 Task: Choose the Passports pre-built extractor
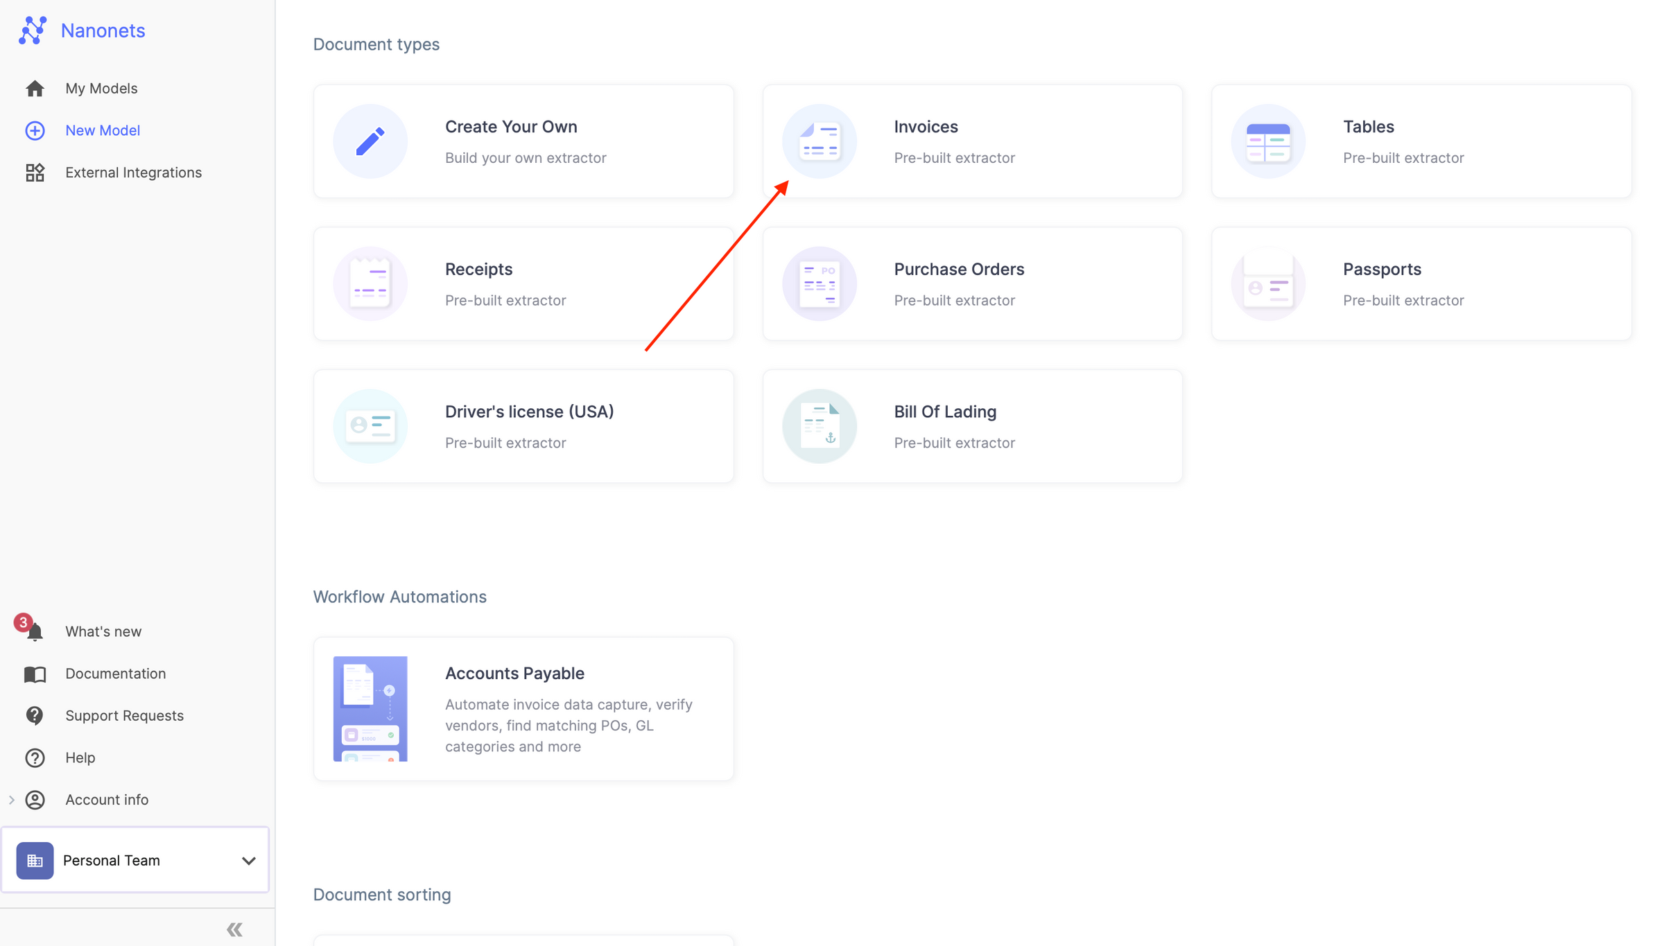tap(1421, 283)
